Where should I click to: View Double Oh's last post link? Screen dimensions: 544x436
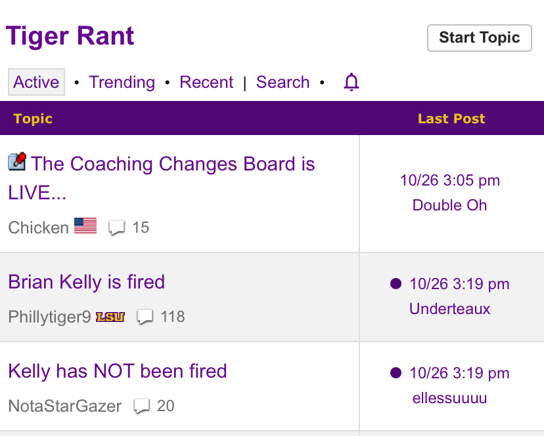pos(449,205)
